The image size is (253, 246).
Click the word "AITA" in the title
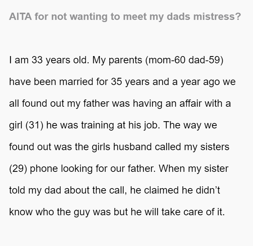click(x=20, y=17)
